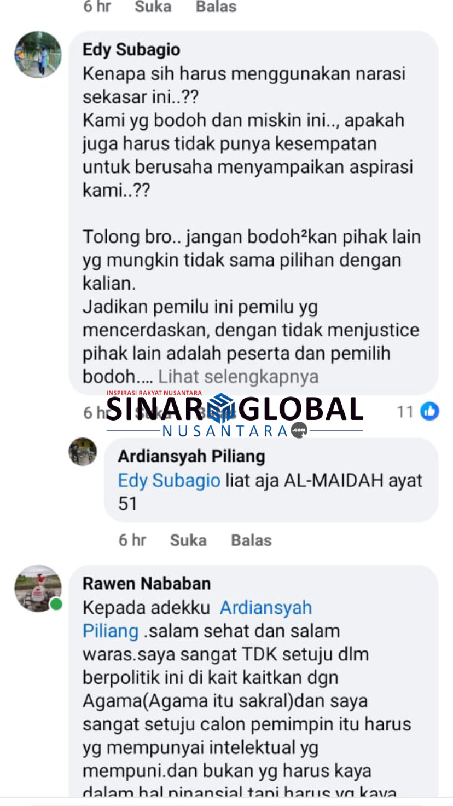Screen dimensions: 453x806
Task: Click Ardiansyah Piliang mention in Rawen's comment
Action: point(198,619)
